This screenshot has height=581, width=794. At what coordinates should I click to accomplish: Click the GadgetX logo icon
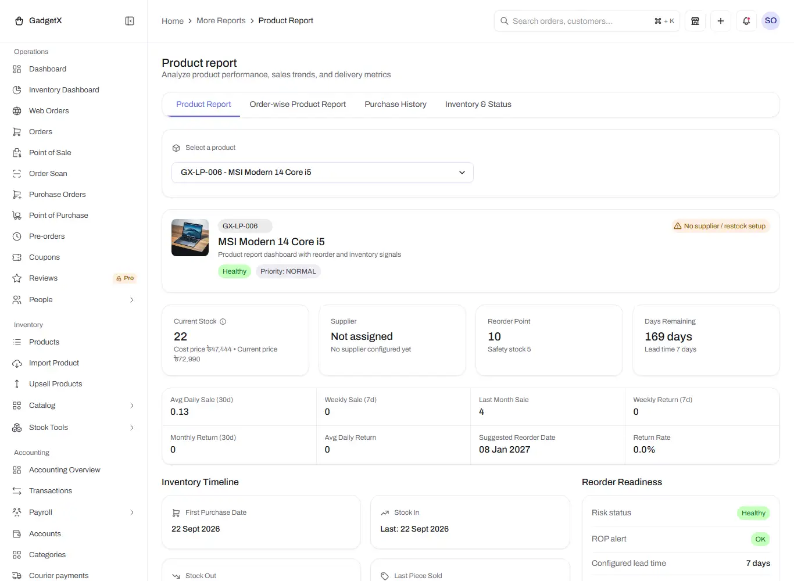[19, 21]
